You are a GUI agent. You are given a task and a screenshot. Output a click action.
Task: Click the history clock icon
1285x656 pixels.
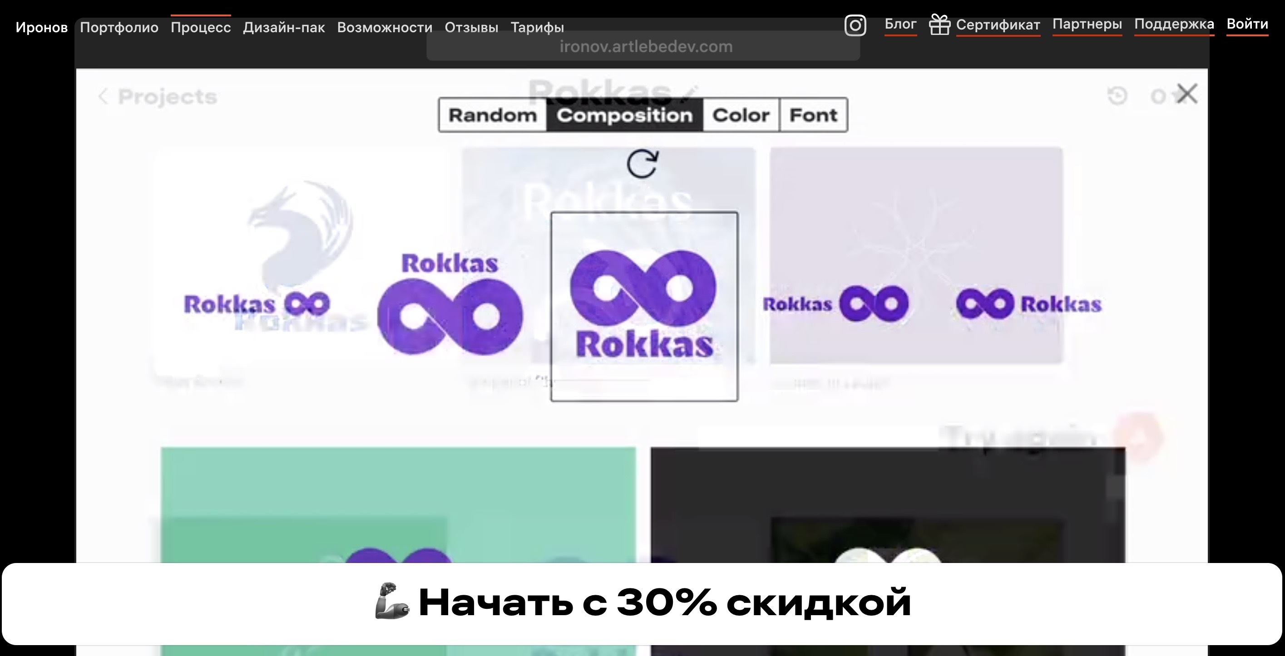point(1117,96)
